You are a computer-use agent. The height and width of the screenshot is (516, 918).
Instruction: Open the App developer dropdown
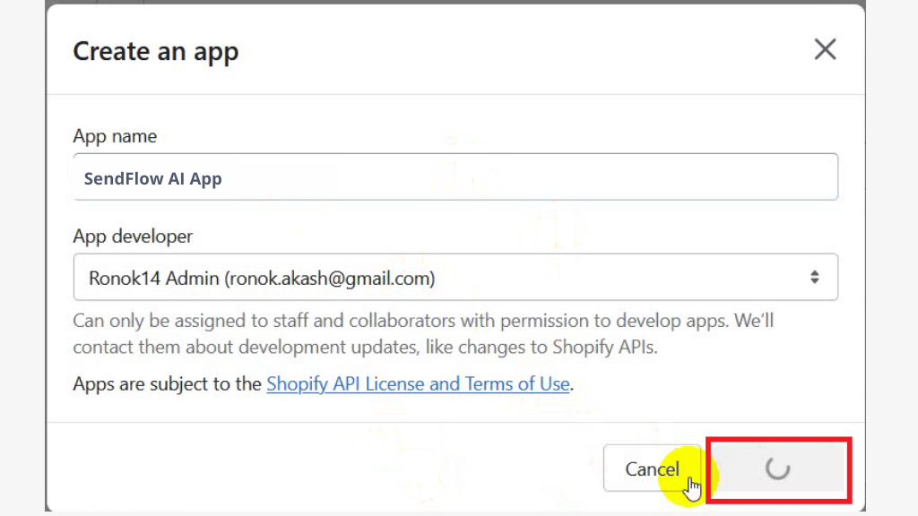coord(455,278)
